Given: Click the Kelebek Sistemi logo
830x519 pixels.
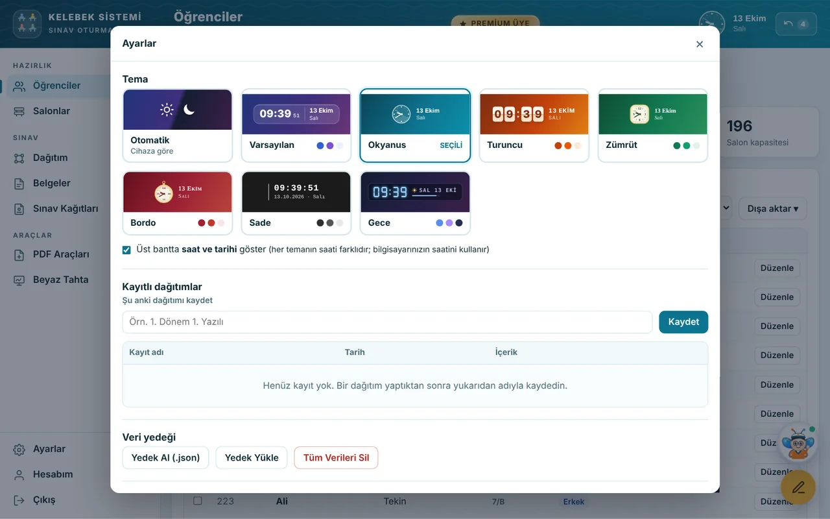Looking at the screenshot, I should pyautogui.click(x=27, y=24).
